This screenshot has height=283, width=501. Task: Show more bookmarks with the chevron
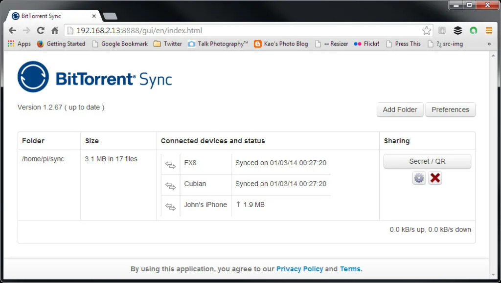(x=489, y=44)
